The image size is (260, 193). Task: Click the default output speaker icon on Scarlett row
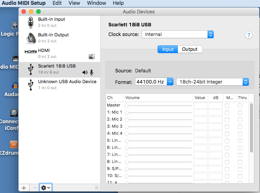85,72
